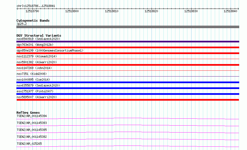Screen dimensions: 247x150
Task: Click the blue esv2751977 variant bar
Action: tap(128, 94)
